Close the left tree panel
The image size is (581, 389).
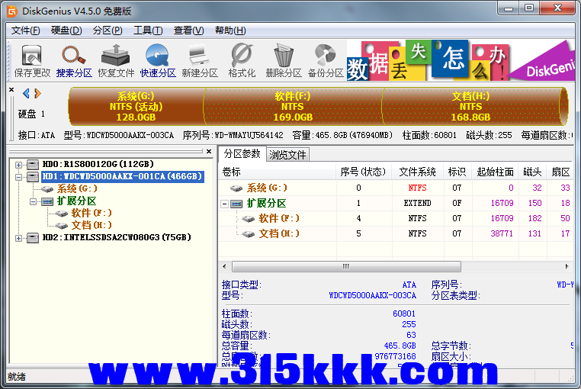[209, 151]
